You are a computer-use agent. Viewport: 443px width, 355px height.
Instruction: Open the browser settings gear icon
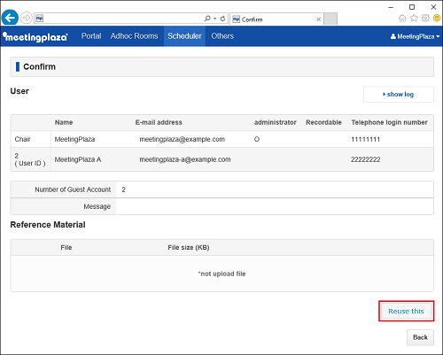(x=425, y=18)
